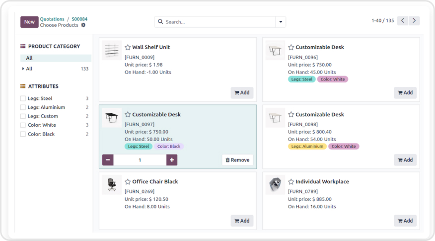
Task: Click the New button
Action: pos(29,22)
